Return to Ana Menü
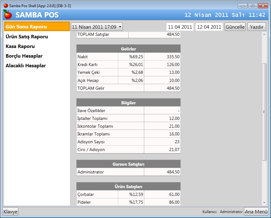 tap(256, 212)
